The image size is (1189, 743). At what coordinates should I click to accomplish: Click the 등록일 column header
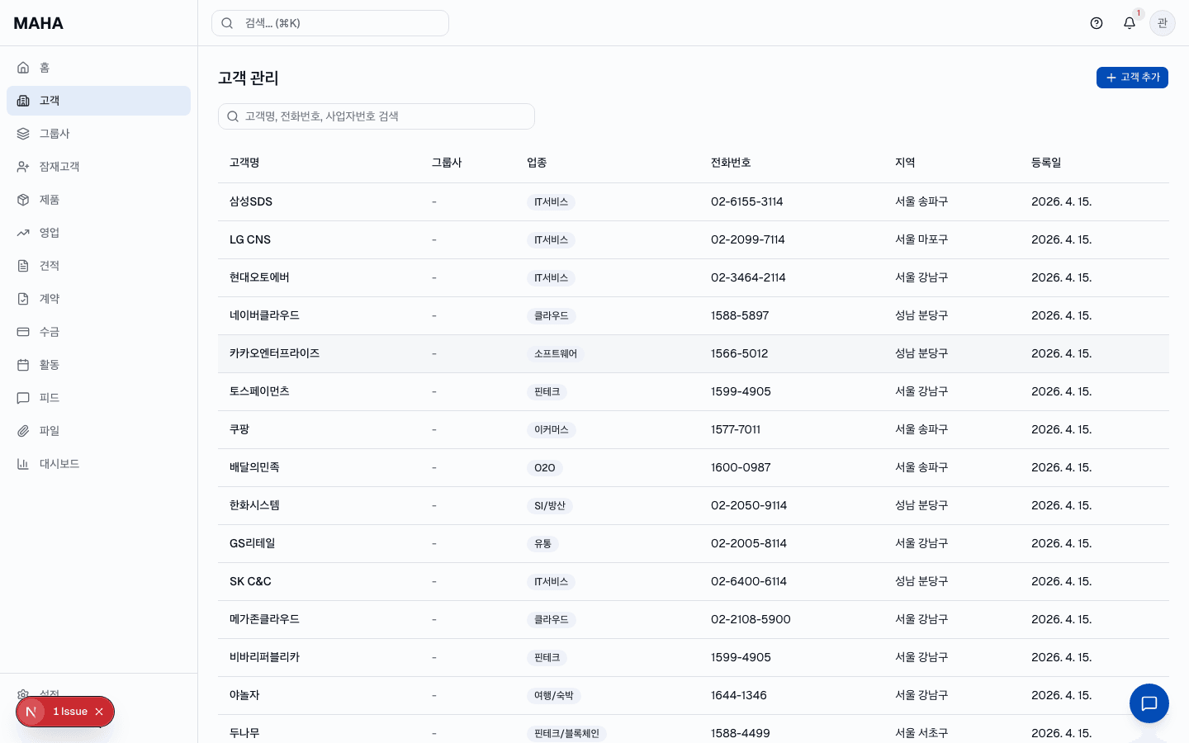click(1046, 163)
